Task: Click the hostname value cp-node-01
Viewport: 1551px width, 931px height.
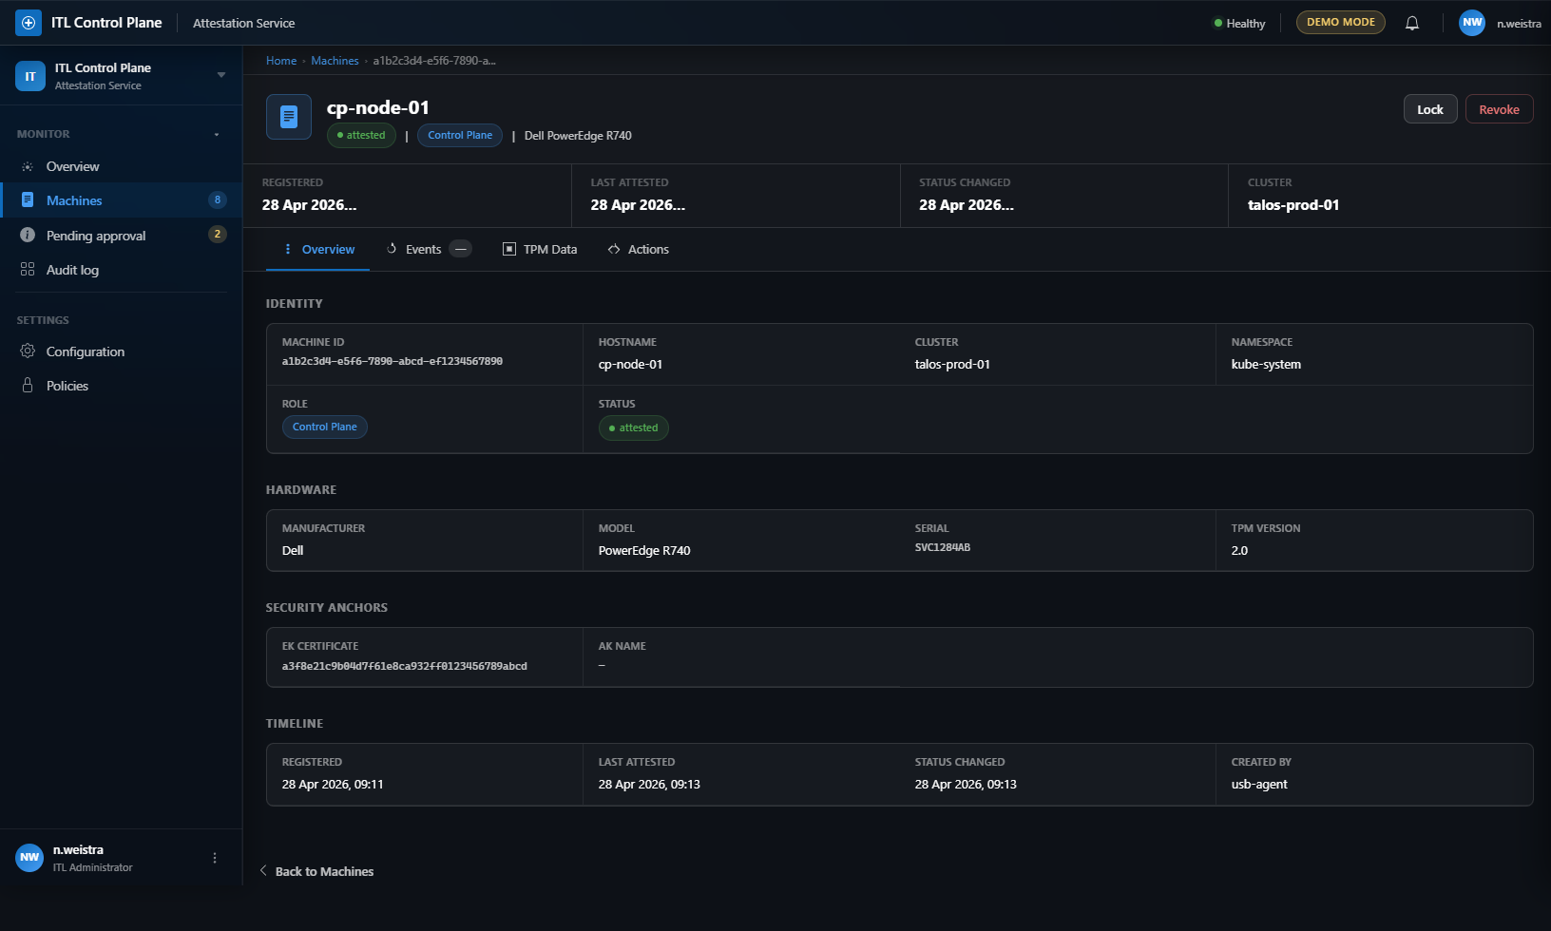Action: click(x=630, y=364)
